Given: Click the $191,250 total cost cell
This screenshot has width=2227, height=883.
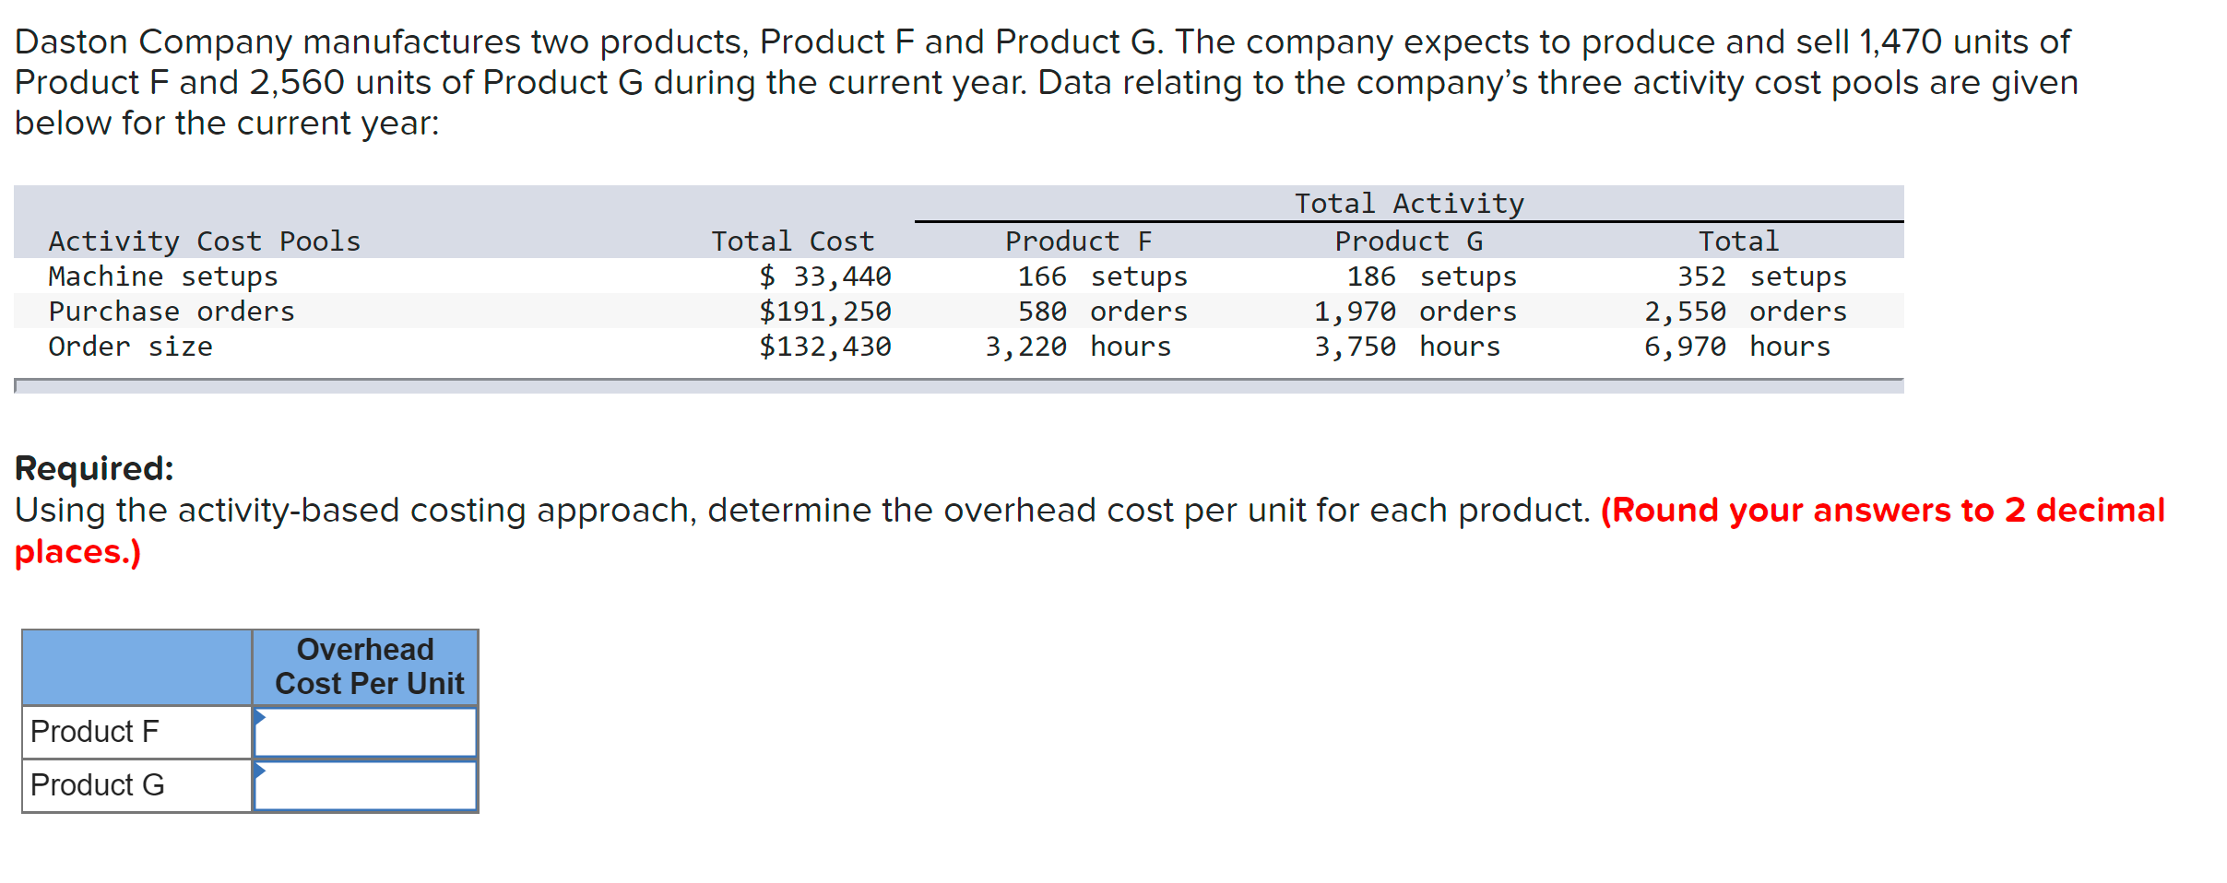Looking at the screenshot, I should [825, 312].
